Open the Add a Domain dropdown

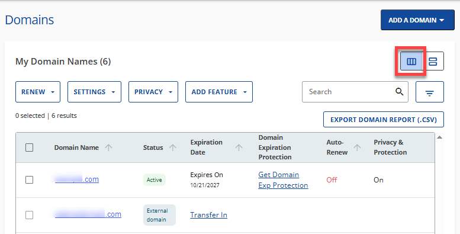tap(417, 20)
